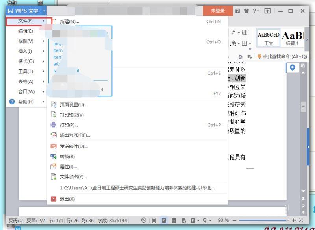
Task: Click the upload-to-cloud icon in title bar
Action: tap(267, 11)
